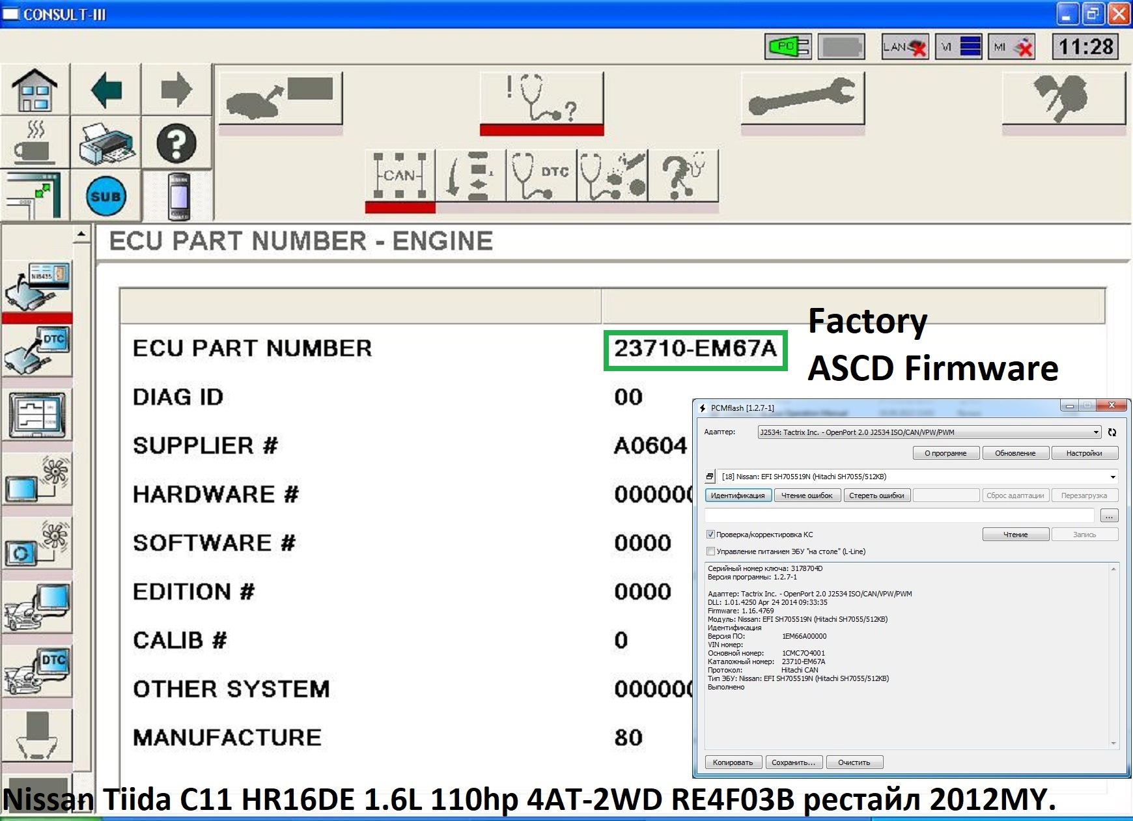This screenshot has height=821, width=1133.
Task: Click the CAN diagnosis toolbar icon
Action: (400, 176)
